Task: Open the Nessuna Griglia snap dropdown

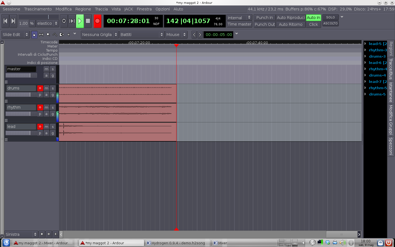Action: (100, 35)
